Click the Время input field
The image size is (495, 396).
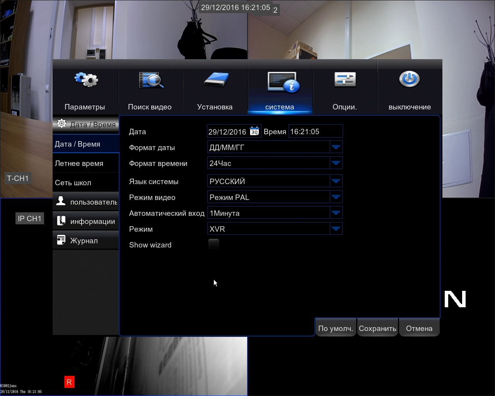(x=316, y=131)
